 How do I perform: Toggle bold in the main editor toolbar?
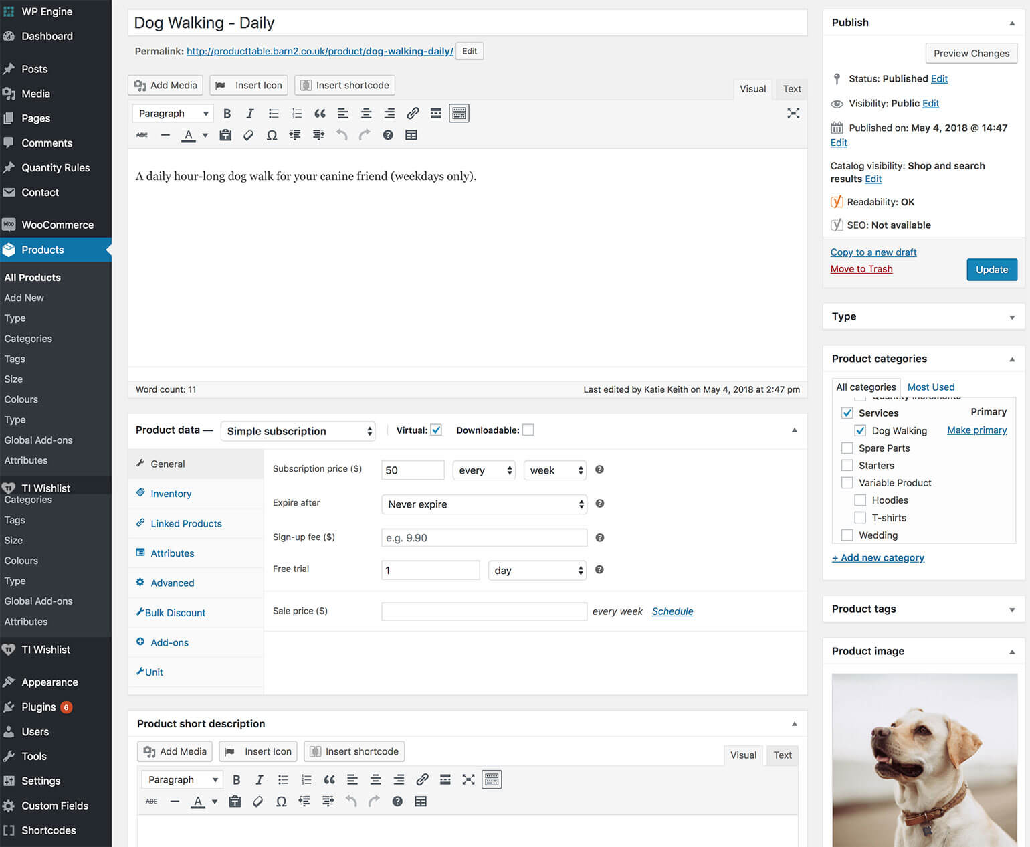pyautogui.click(x=227, y=114)
